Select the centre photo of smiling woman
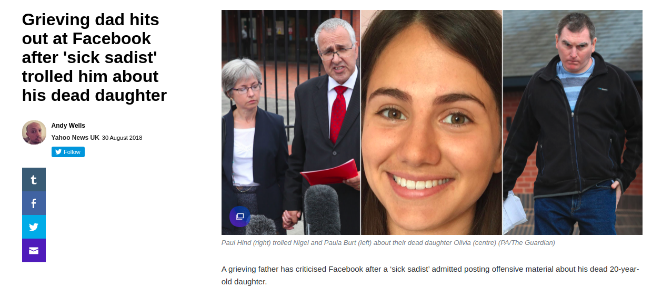 [x=432, y=122]
